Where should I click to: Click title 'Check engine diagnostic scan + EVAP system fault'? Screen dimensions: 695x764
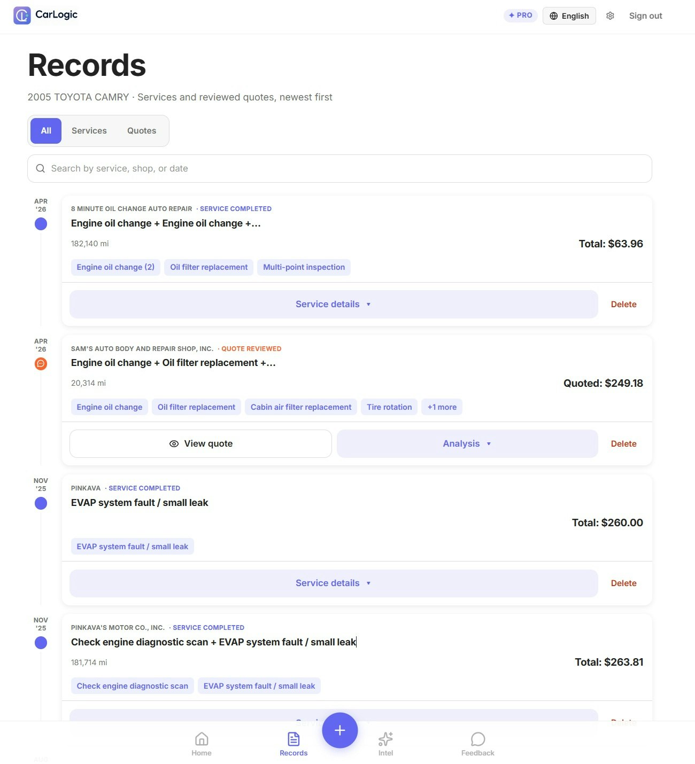pos(213,642)
